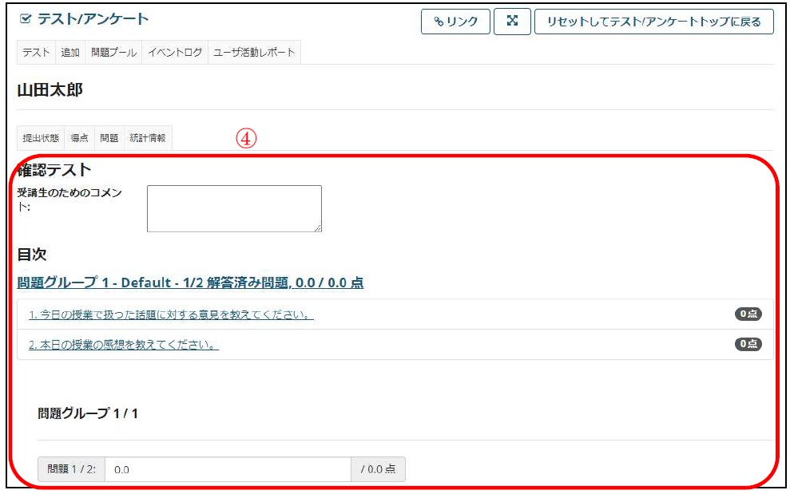Open the 追加 tab
Viewport: 790px width, 494px height.
(70, 53)
